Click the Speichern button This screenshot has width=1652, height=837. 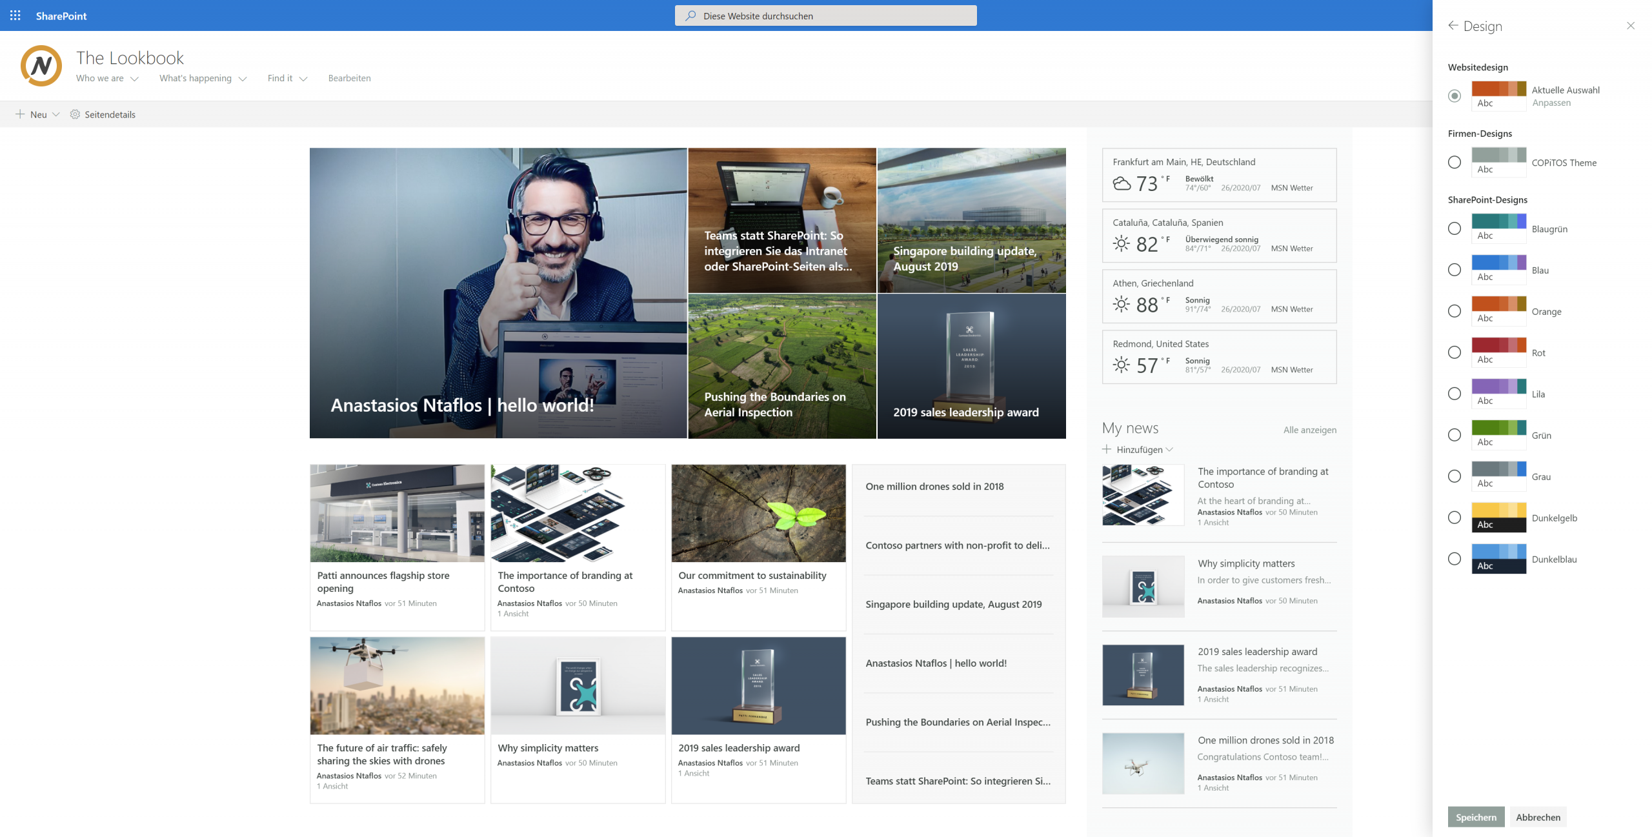coord(1476,816)
